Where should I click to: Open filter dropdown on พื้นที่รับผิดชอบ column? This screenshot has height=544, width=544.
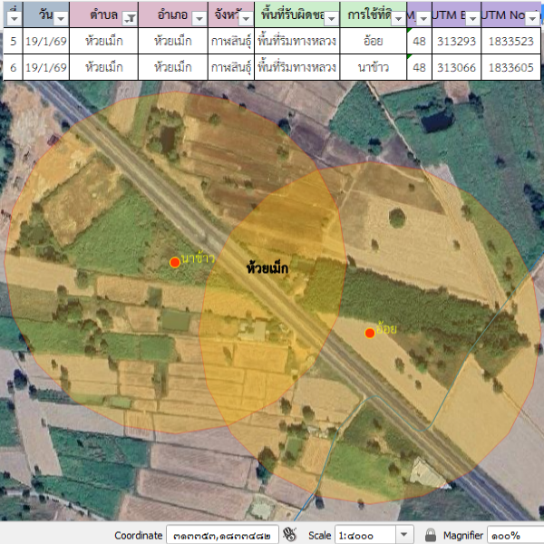click(x=330, y=19)
